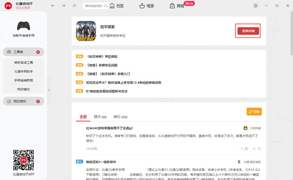Click the games icon beside 我的游戏

[x=9, y=101]
